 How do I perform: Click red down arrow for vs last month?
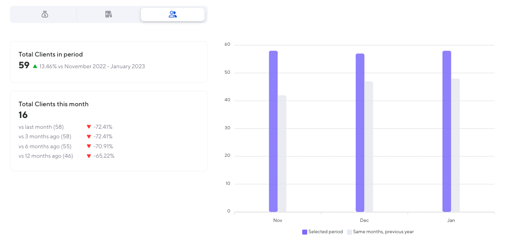tap(89, 127)
